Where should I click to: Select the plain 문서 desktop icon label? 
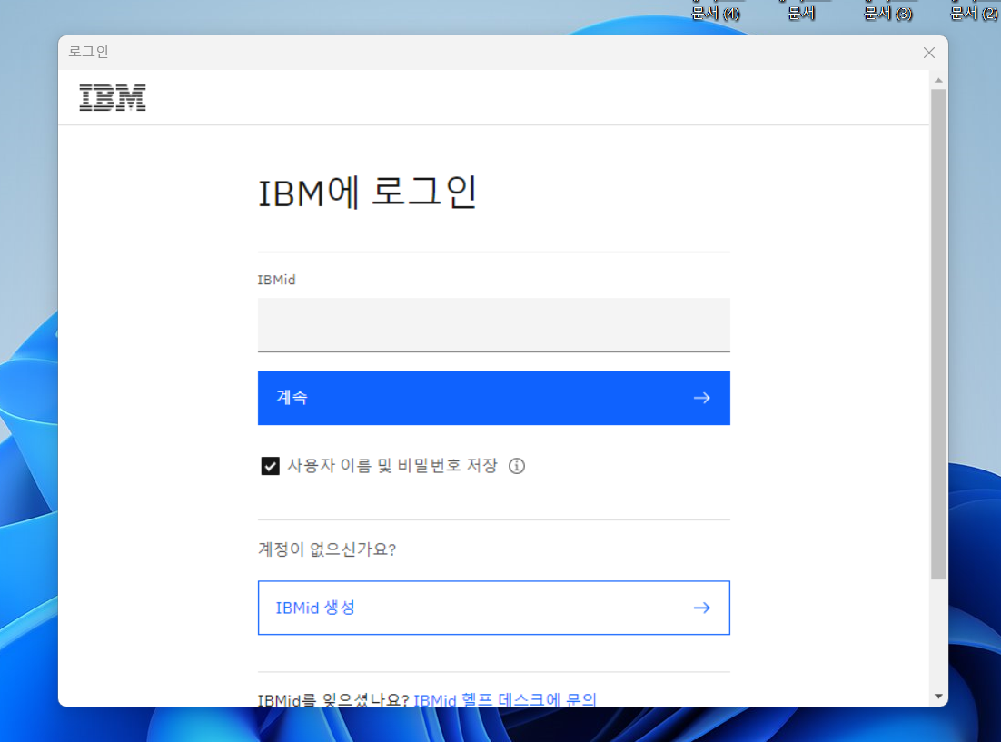click(801, 12)
